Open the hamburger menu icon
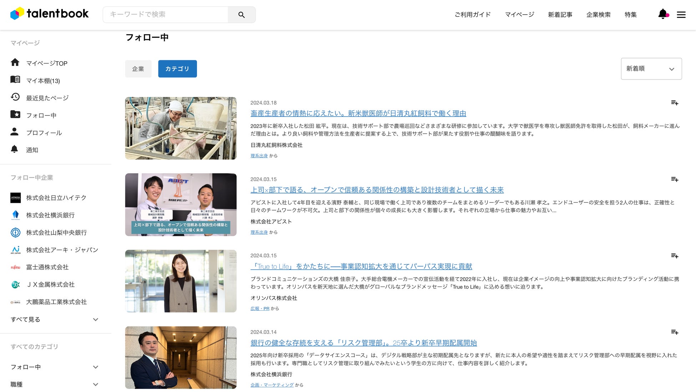This screenshot has width=696, height=392. pyautogui.click(x=681, y=15)
